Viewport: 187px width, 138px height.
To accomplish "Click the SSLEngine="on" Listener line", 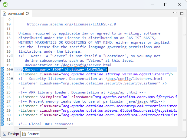I will coord(98,97).
